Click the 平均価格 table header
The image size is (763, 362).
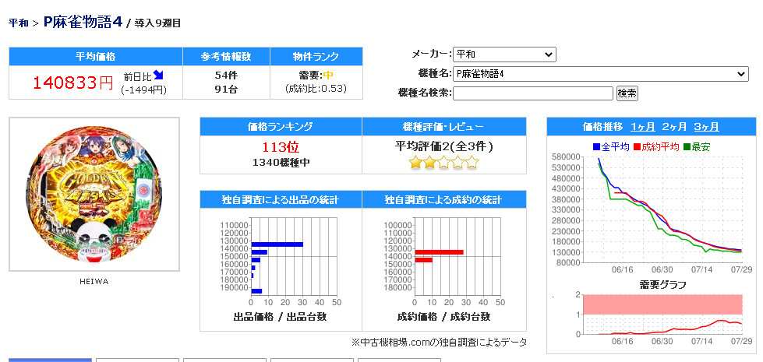pyautogui.click(x=96, y=56)
